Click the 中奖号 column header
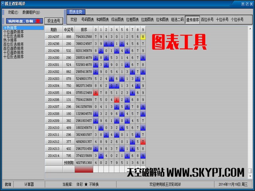 (x=69, y=30)
